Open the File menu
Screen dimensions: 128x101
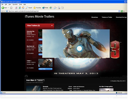(x=3, y=4)
